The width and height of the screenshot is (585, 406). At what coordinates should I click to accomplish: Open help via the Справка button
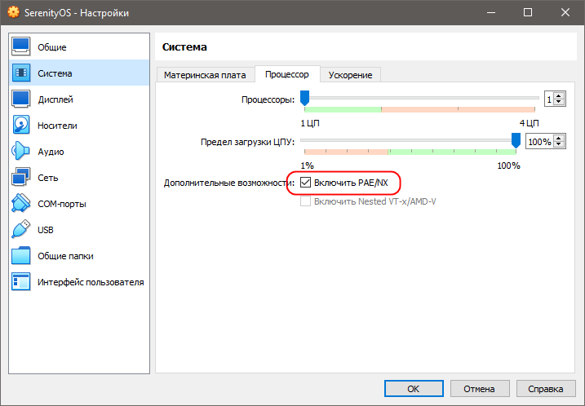coord(546,389)
